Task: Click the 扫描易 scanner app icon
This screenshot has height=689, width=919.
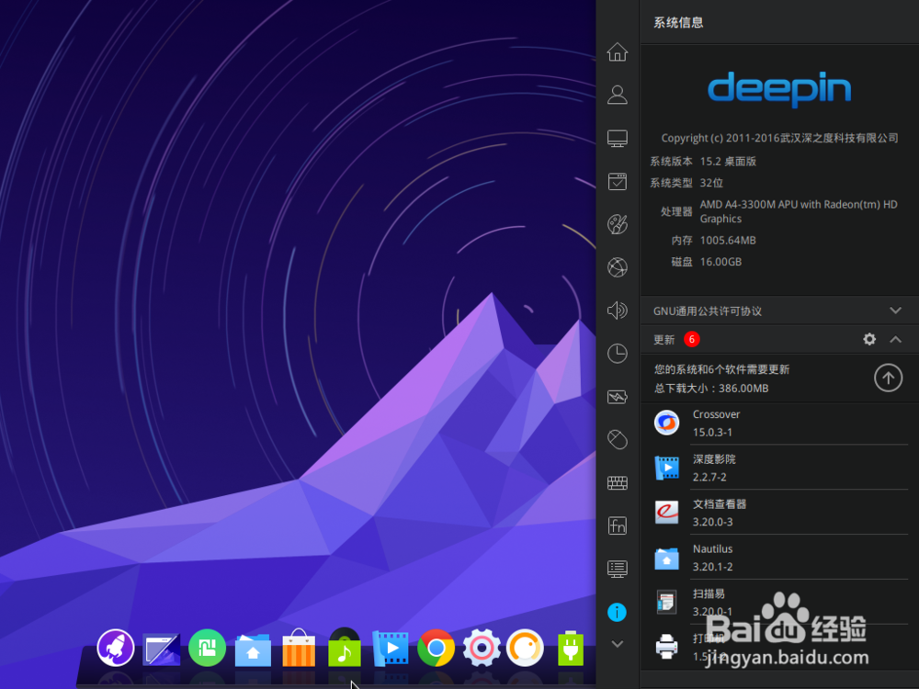Action: coord(666,603)
